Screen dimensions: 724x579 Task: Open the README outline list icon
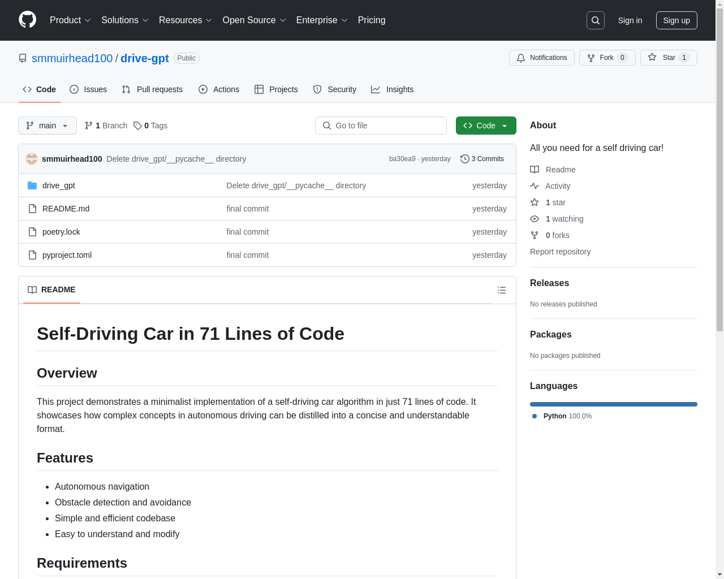(x=502, y=290)
